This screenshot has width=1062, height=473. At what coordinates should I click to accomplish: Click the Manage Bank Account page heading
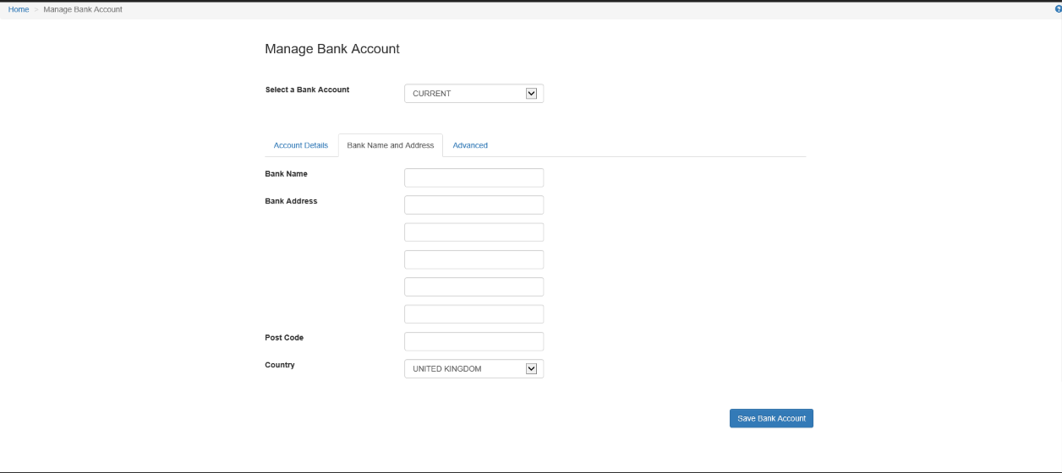332,49
